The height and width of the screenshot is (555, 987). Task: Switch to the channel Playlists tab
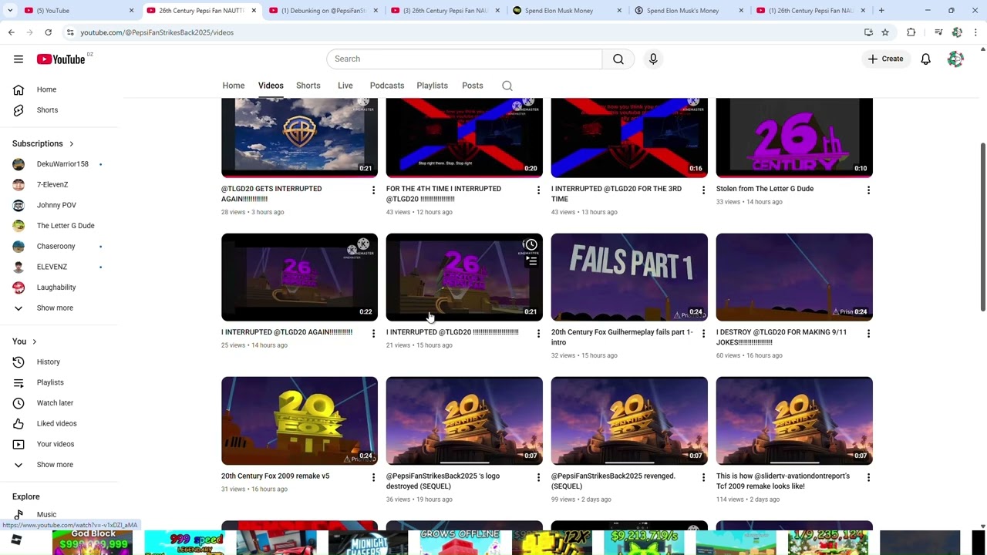tap(432, 86)
